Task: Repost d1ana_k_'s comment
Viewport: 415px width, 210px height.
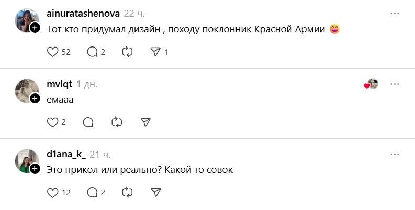Action: point(127,192)
